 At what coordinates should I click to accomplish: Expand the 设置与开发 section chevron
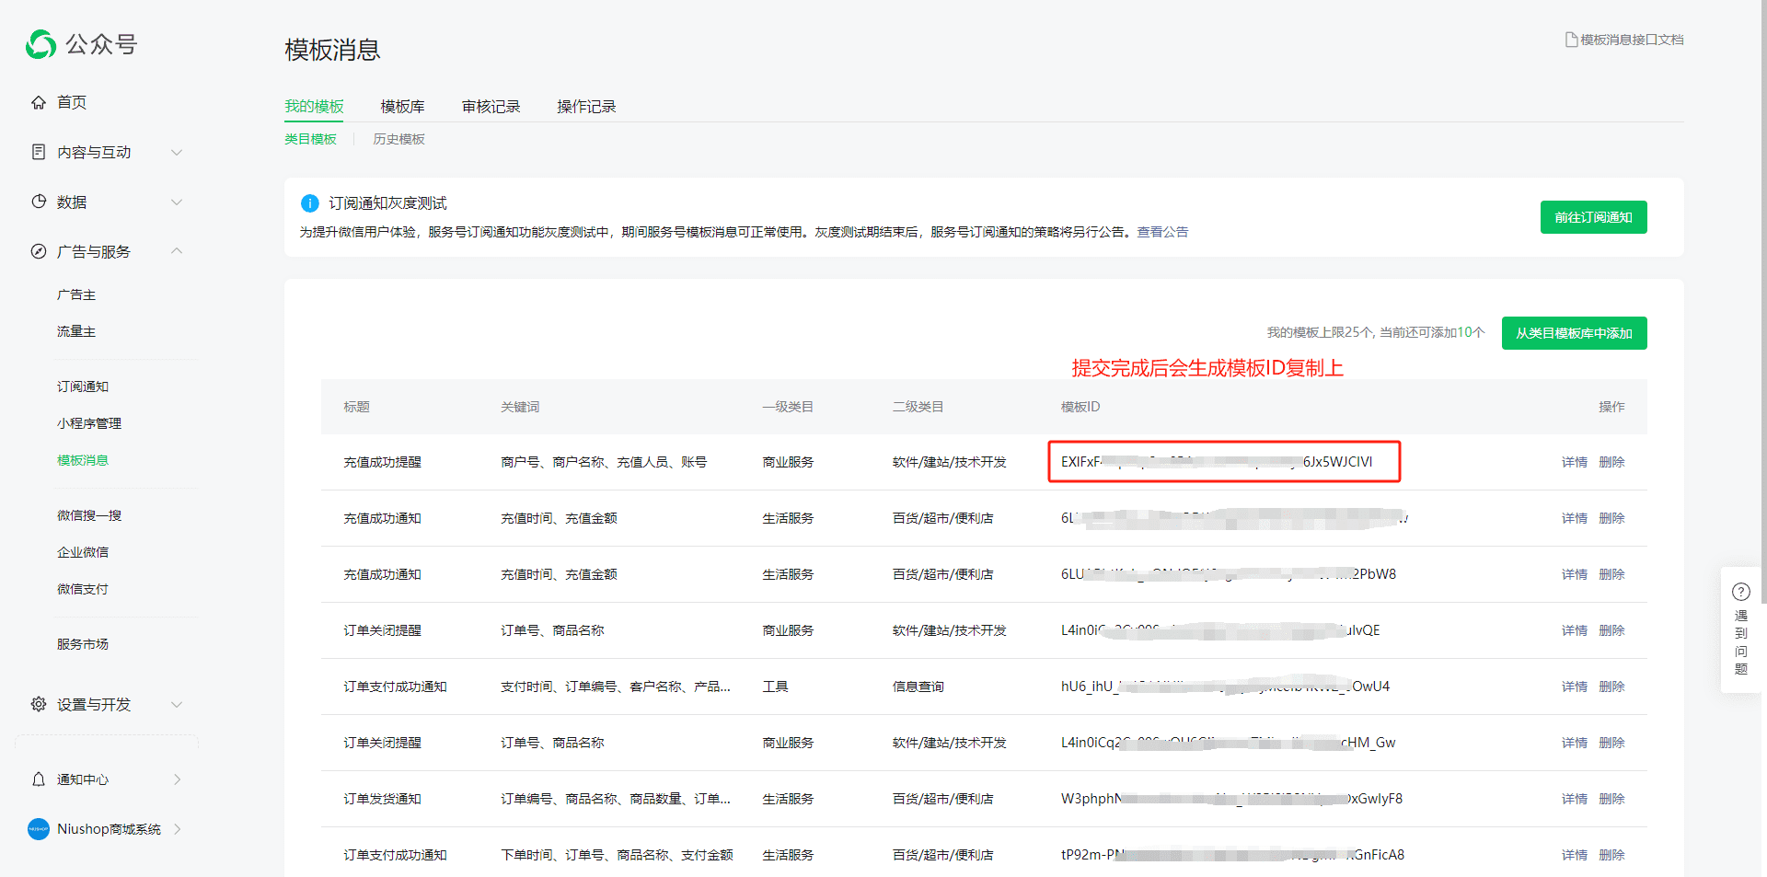click(177, 704)
